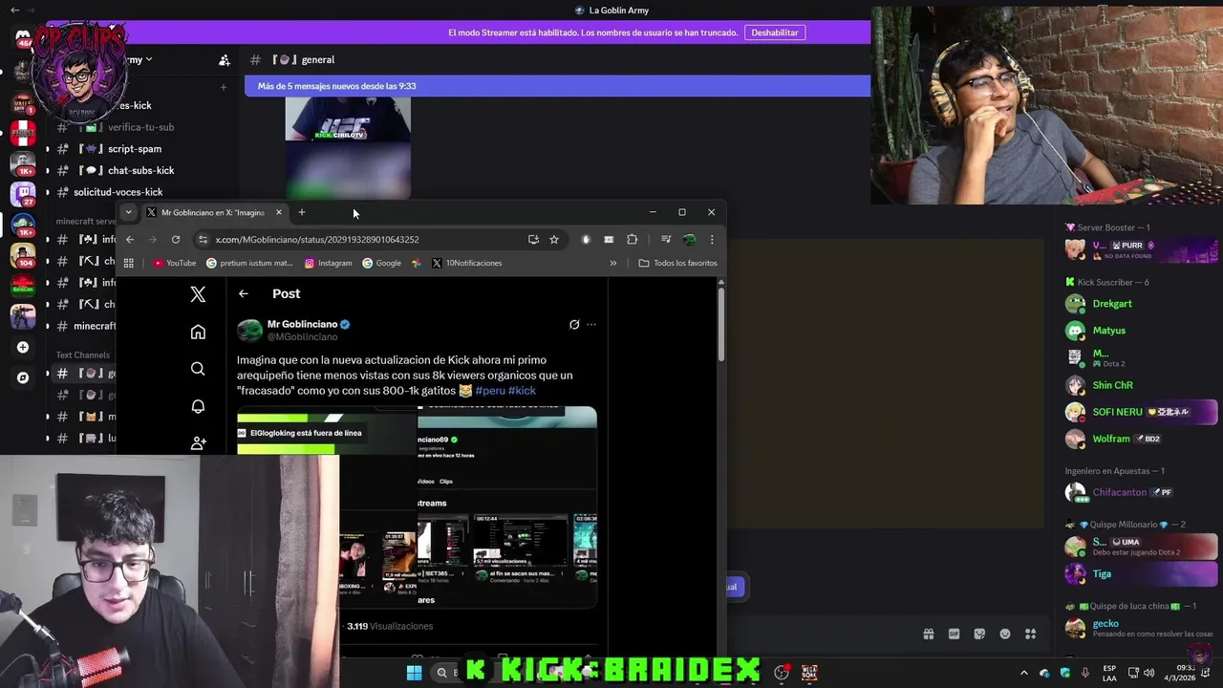The image size is (1223, 688).
Task: Open Chrome's extensions puzzle icon
Action: click(633, 239)
